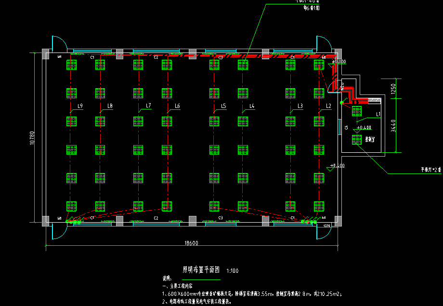Click the L3 circuit label
The width and height of the screenshot is (443, 306).
[x=300, y=106]
